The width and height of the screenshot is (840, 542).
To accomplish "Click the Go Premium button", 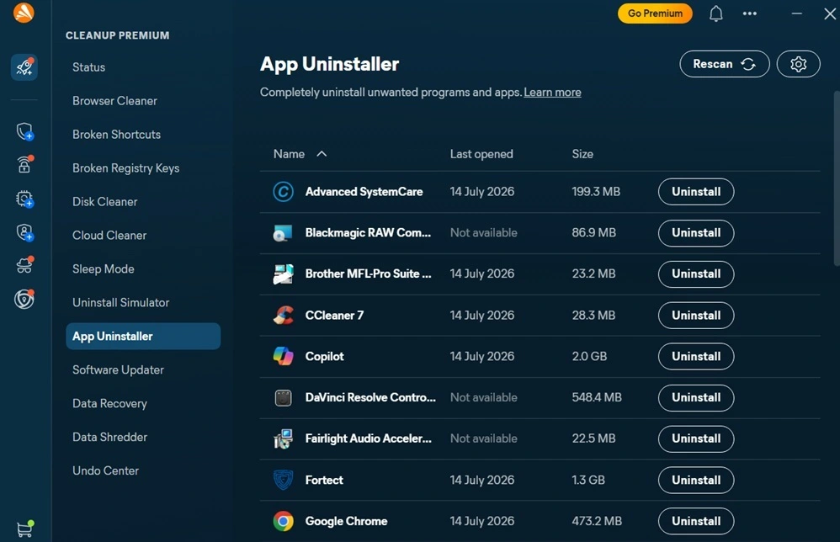I will click(x=655, y=13).
